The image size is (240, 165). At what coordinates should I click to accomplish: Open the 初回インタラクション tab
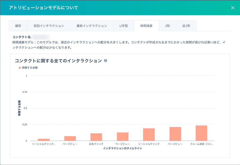(49, 26)
